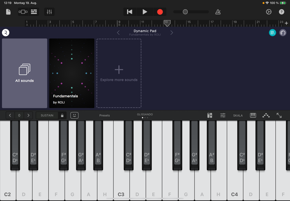Open song settings gear
This screenshot has height=201, width=290.
coord(268,12)
